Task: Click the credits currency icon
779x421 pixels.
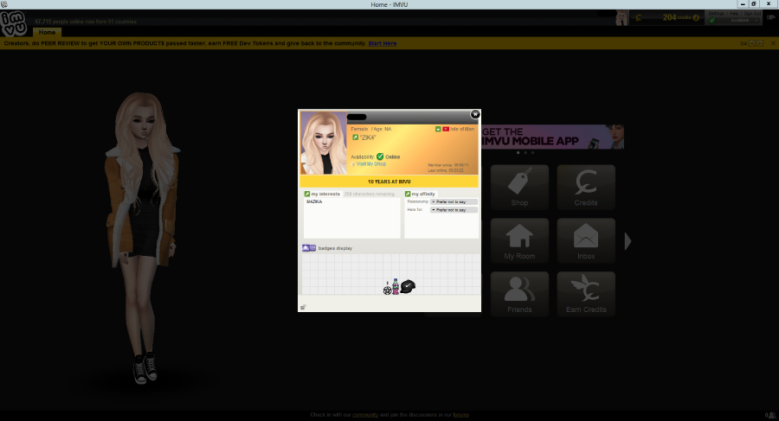Action: pyautogui.click(x=639, y=18)
